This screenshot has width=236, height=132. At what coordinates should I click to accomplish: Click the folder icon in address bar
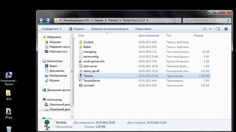click(x=56, y=21)
